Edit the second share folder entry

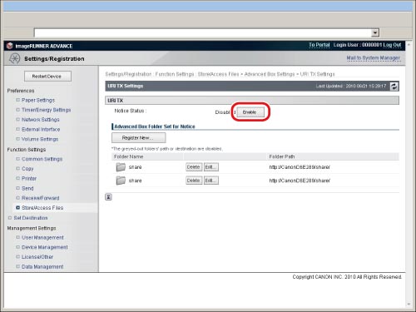coord(211,181)
